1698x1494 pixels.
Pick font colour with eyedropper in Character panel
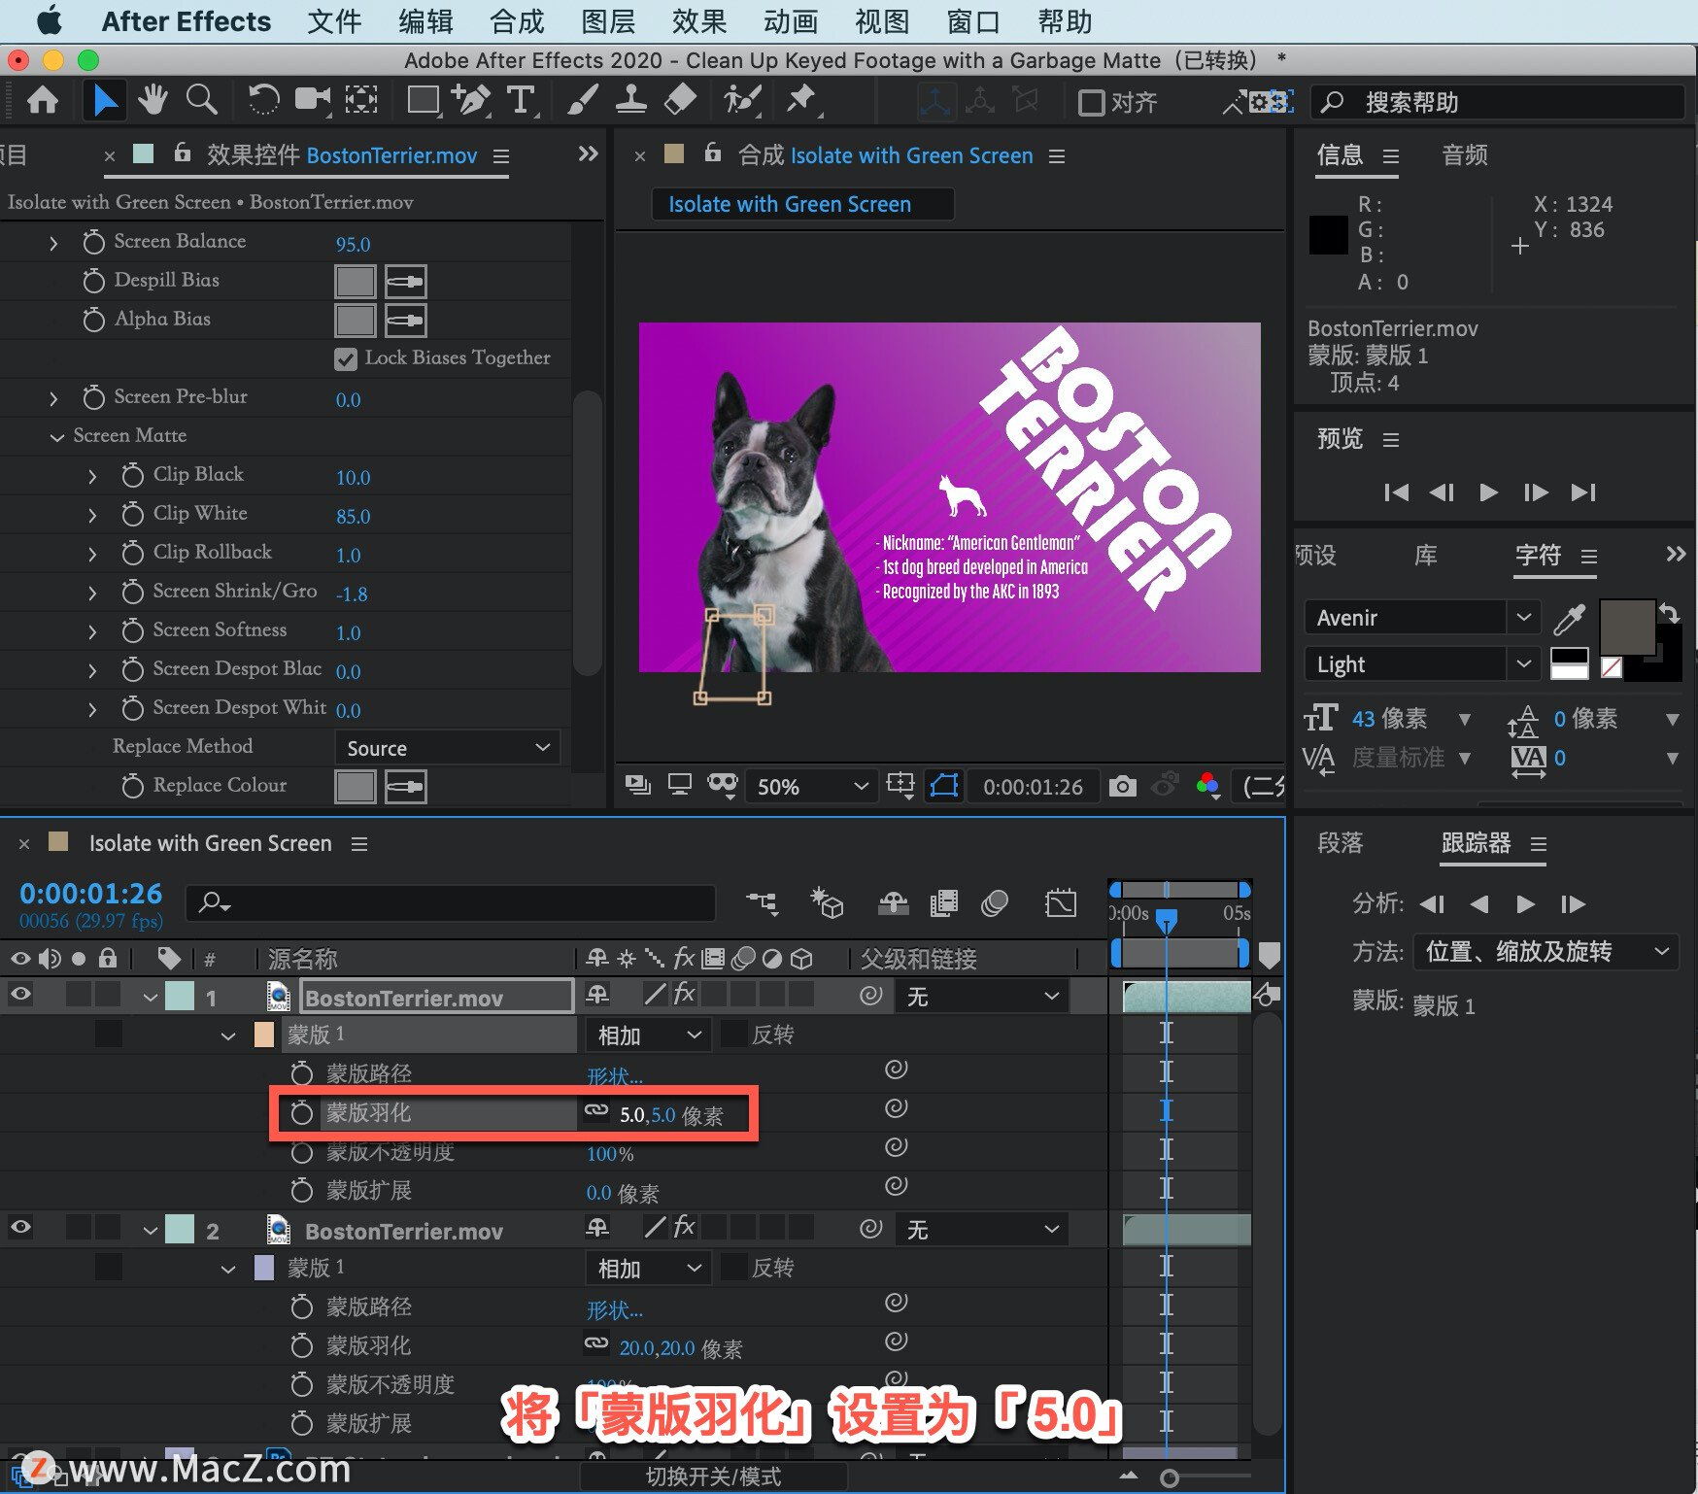tap(1569, 618)
